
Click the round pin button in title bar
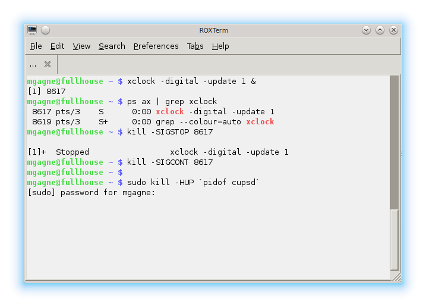point(45,30)
